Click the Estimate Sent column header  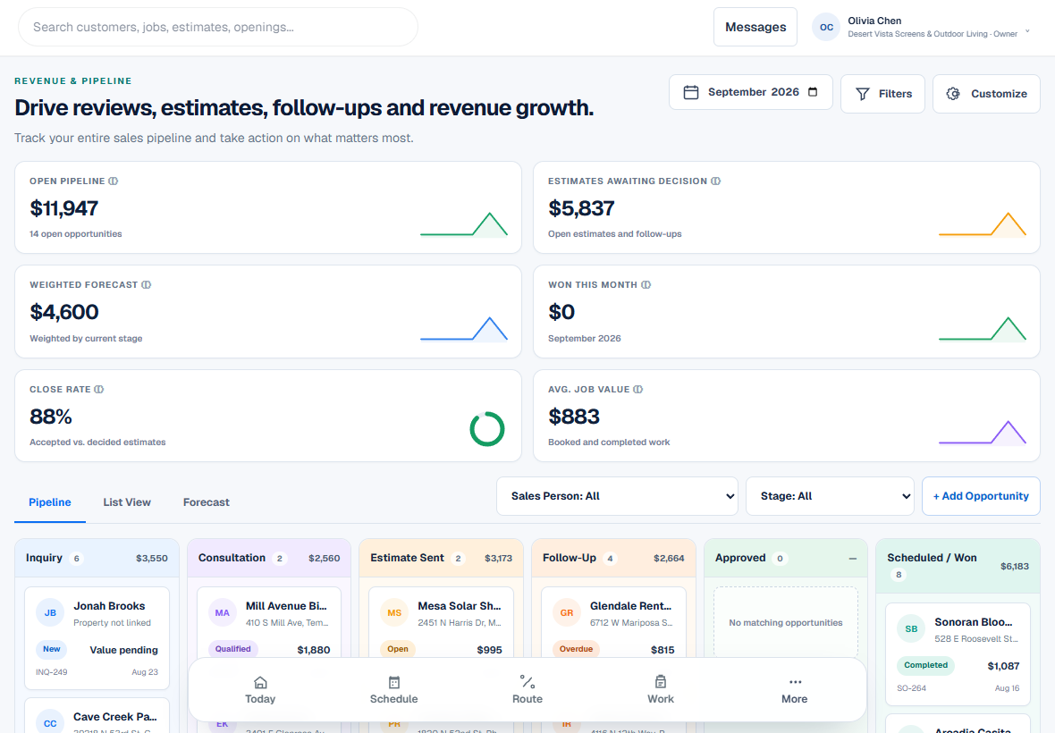(442, 558)
